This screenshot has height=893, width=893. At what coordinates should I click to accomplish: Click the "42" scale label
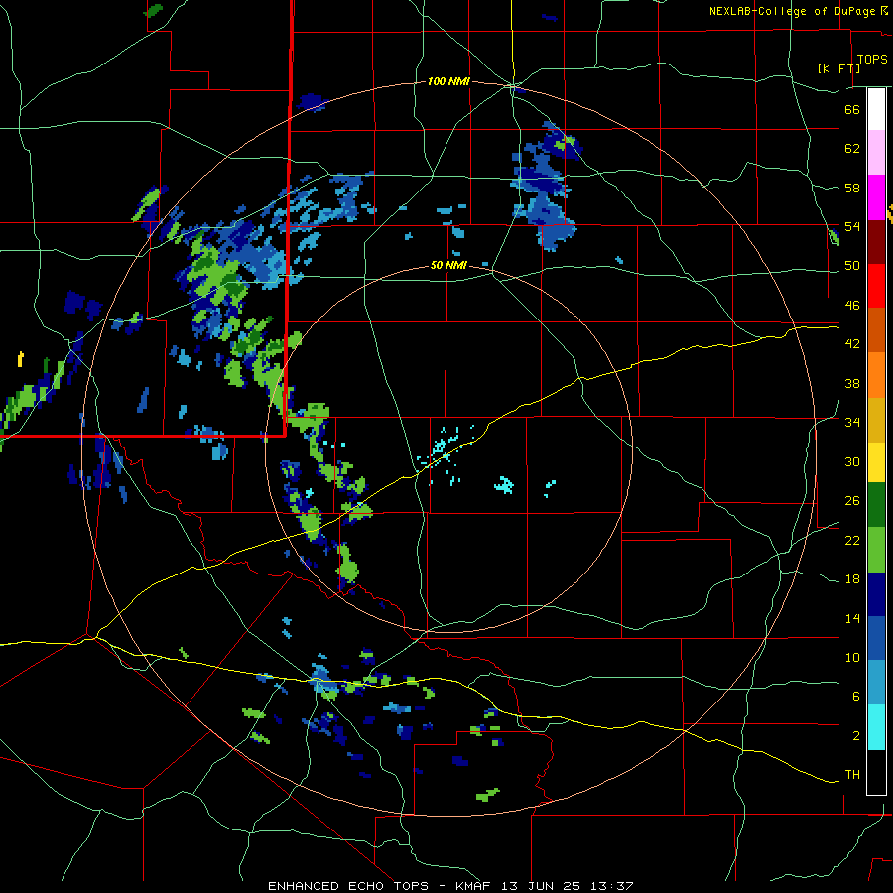[x=852, y=344]
